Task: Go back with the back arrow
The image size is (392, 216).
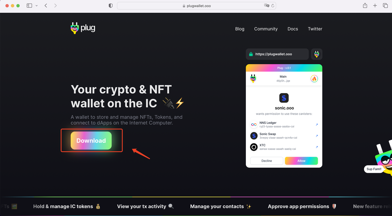Action: (x=46, y=6)
